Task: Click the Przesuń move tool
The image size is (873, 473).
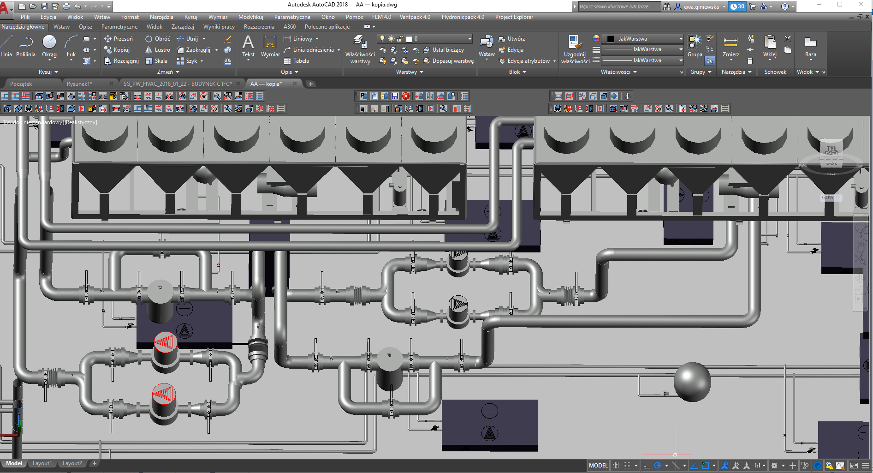Action: (x=119, y=39)
